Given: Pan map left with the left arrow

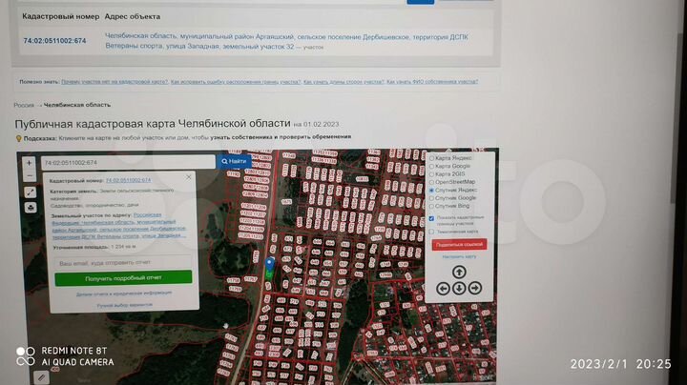Looking at the screenshot, I should pyautogui.click(x=443, y=288).
